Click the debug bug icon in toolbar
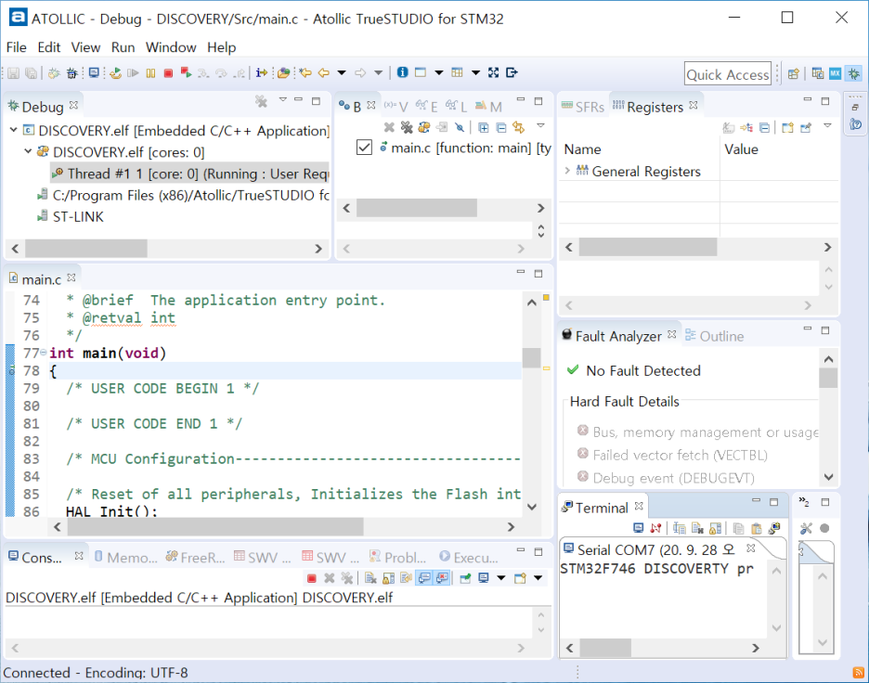 click(x=72, y=73)
